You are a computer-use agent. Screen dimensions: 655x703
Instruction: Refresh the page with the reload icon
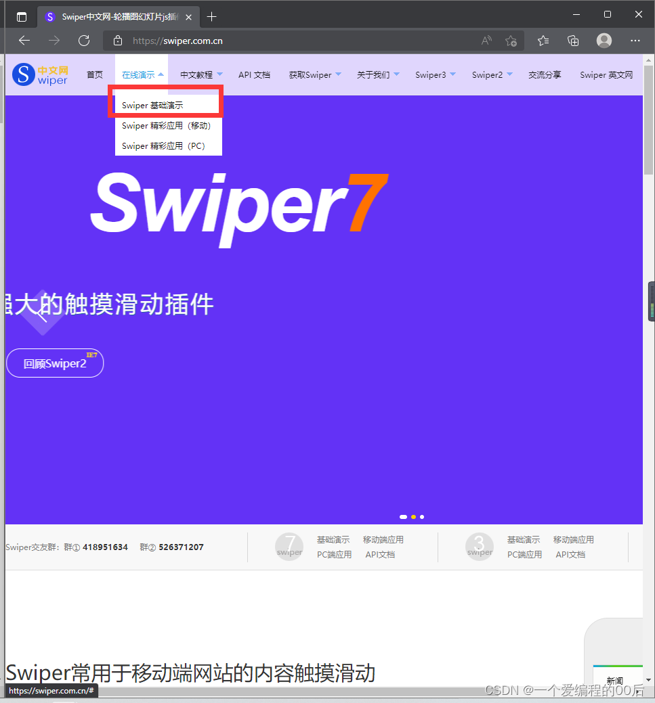[x=83, y=41]
